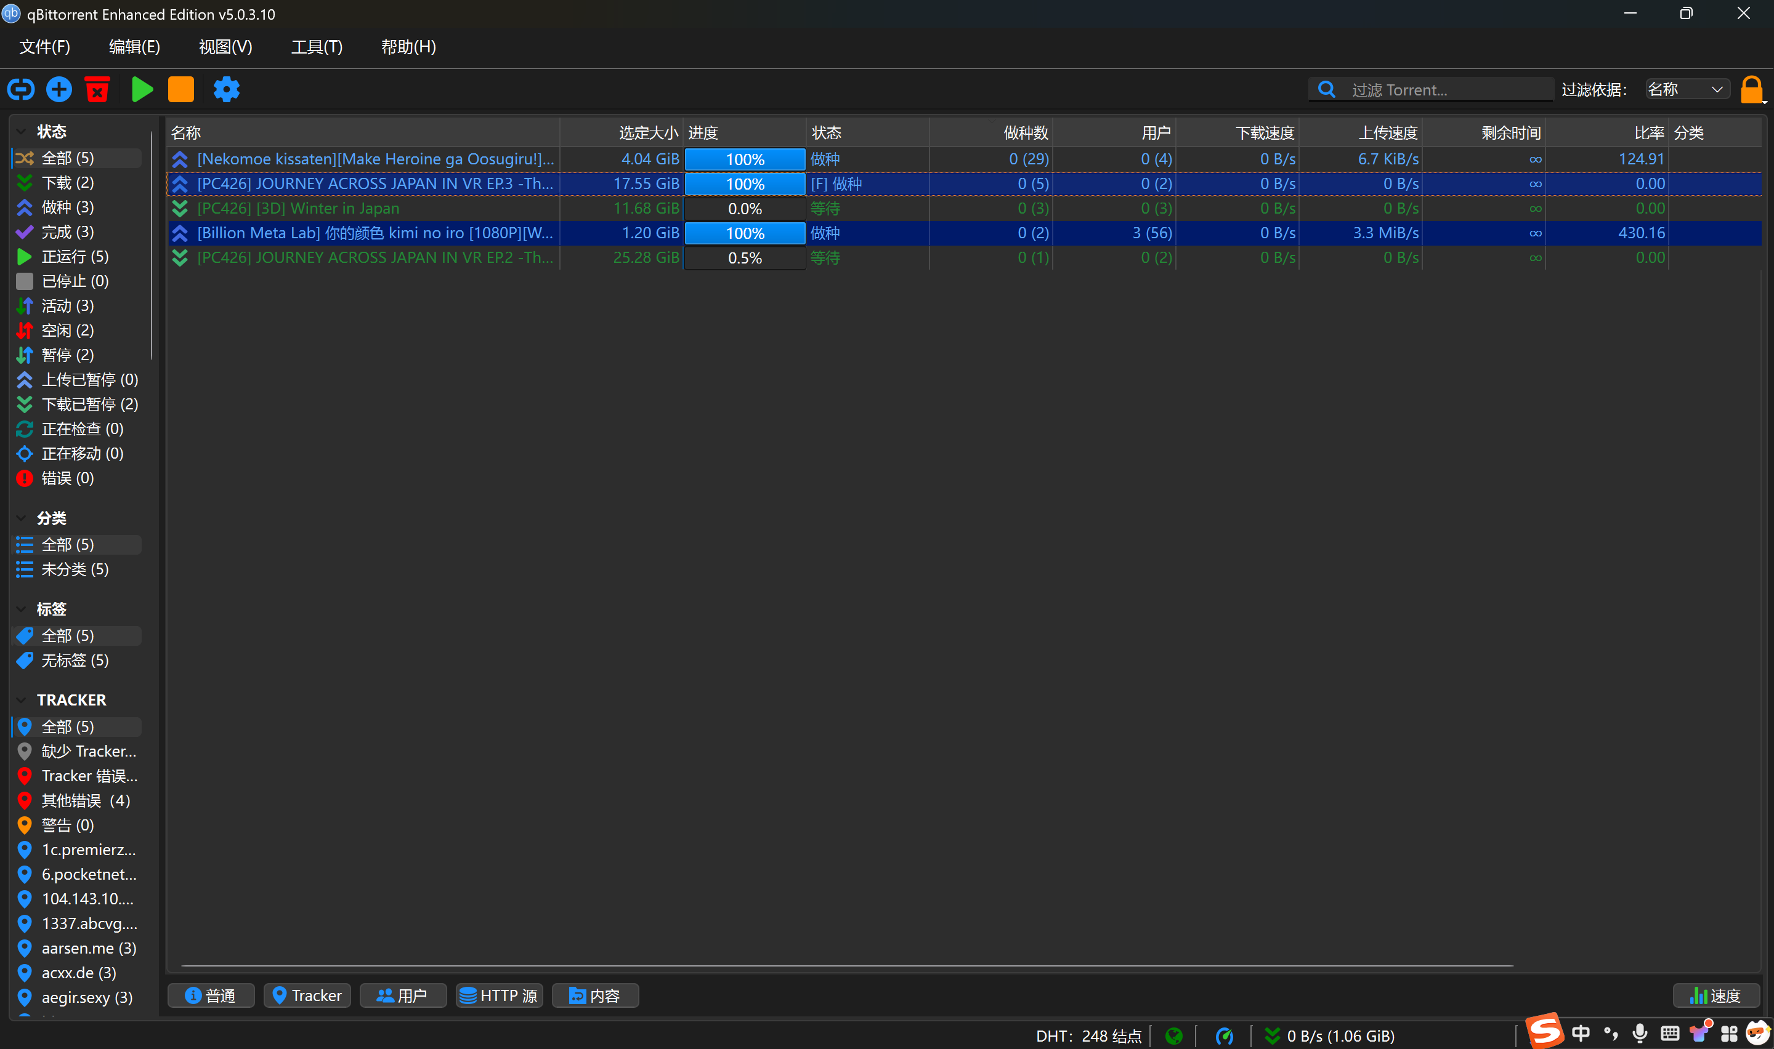Filter by acxx.de (3) tracker
1774x1049 pixels.
(78, 973)
